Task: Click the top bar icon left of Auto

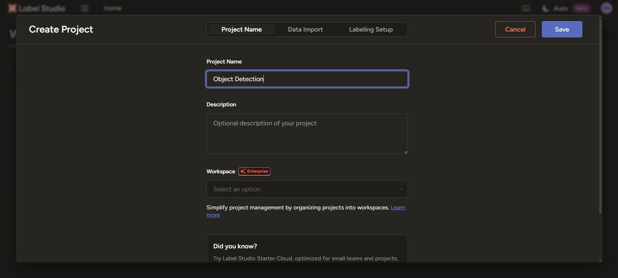Action: pyautogui.click(x=526, y=8)
